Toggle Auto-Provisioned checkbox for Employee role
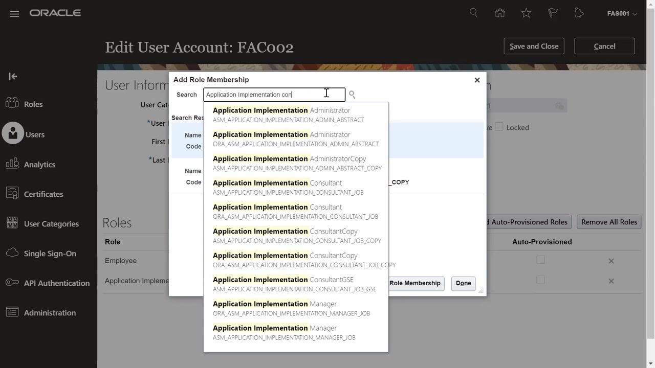 (540, 260)
